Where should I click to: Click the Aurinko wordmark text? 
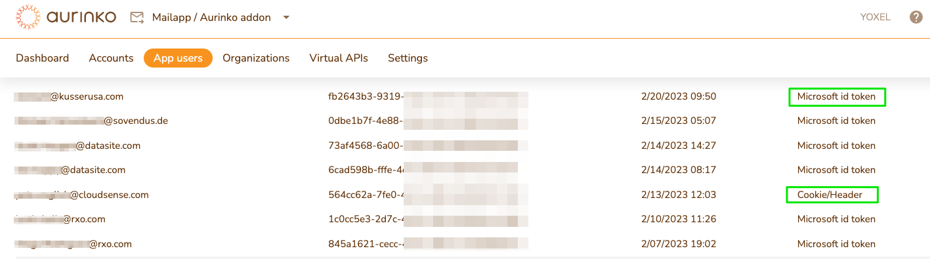(81, 17)
